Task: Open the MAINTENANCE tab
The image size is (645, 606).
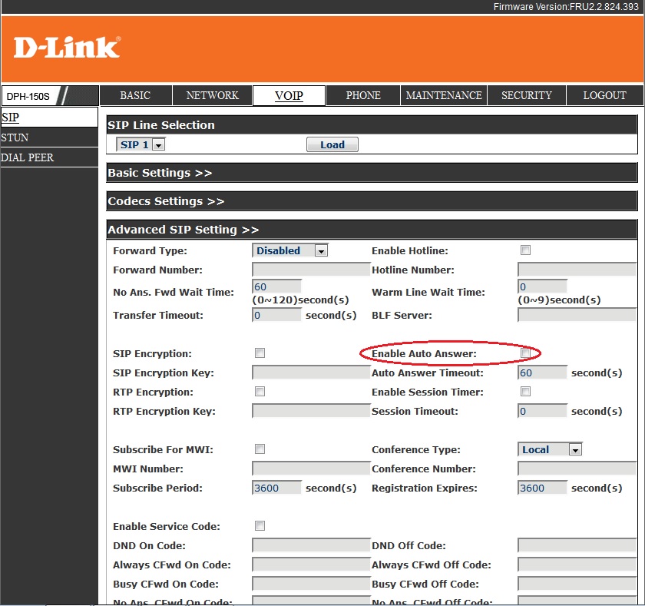Action: click(x=444, y=95)
